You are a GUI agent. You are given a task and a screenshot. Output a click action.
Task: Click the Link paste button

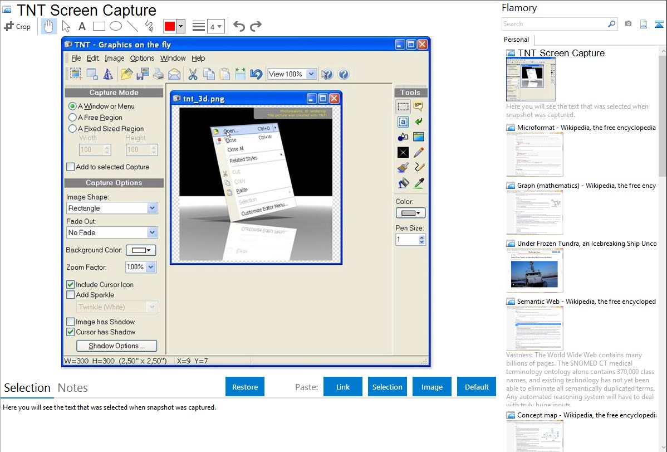point(343,387)
